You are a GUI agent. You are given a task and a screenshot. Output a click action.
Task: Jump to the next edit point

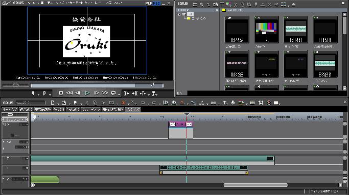point(135,93)
